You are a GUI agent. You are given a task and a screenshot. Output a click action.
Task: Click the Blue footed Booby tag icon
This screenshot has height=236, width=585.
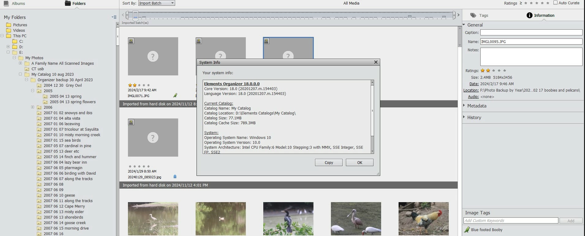(x=467, y=230)
